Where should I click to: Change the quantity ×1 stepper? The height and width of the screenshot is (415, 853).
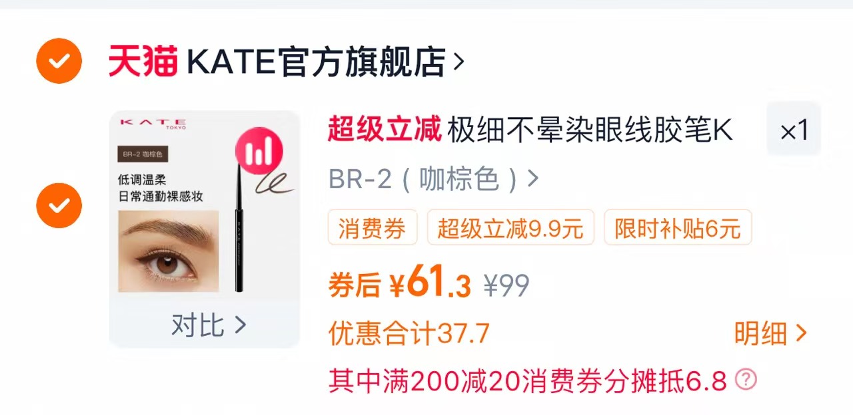coord(794,129)
